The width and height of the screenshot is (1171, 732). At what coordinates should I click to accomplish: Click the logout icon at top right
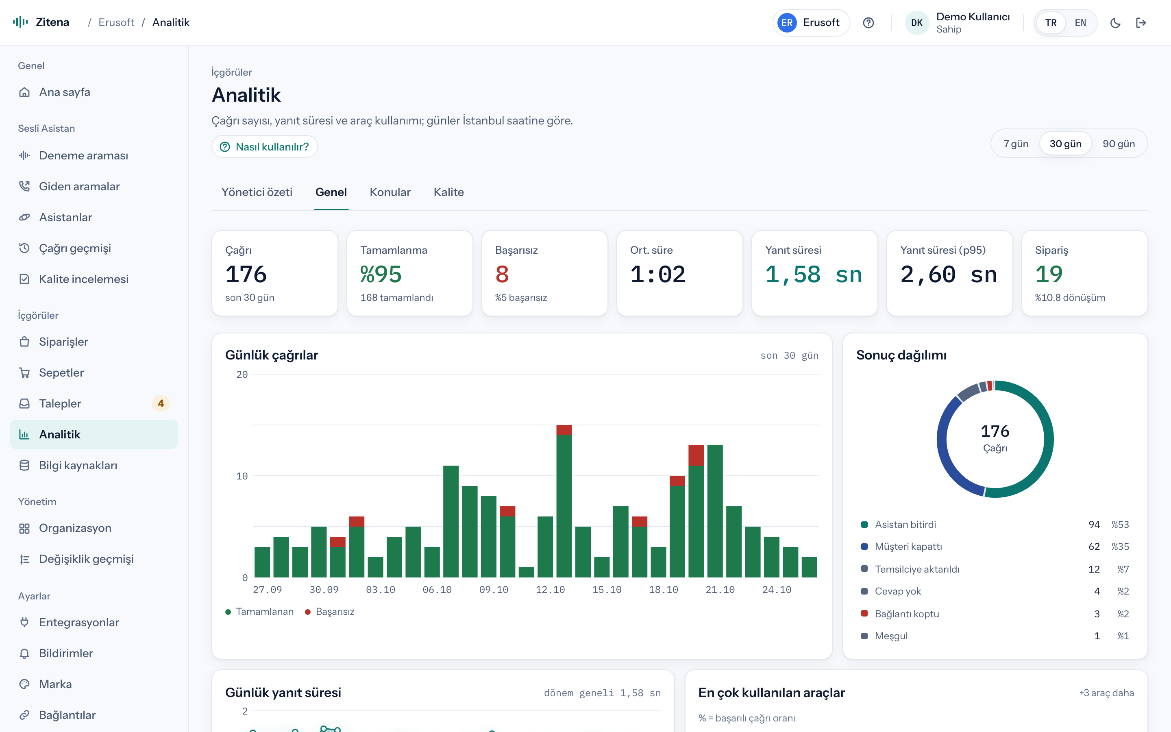[1141, 23]
